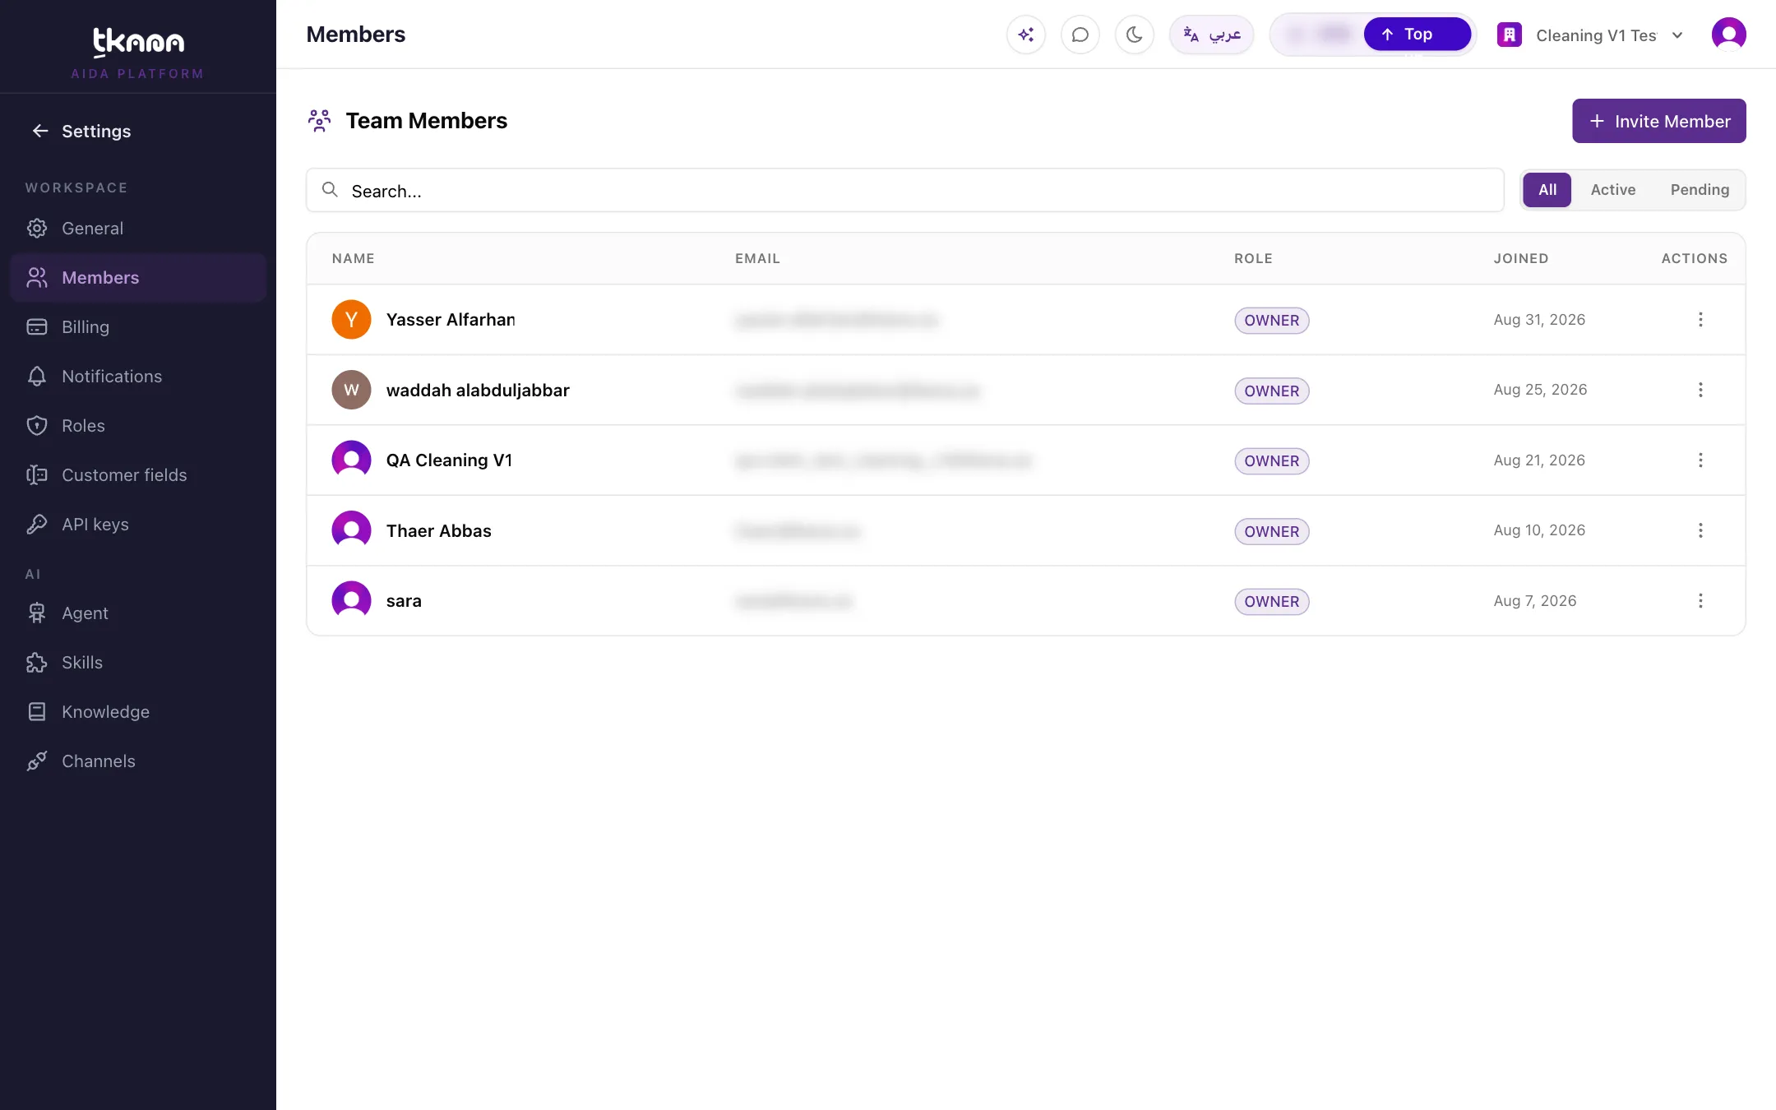Click the name 'Thaer Abbas'
1776x1110 pixels.
pyautogui.click(x=438, y=531)
